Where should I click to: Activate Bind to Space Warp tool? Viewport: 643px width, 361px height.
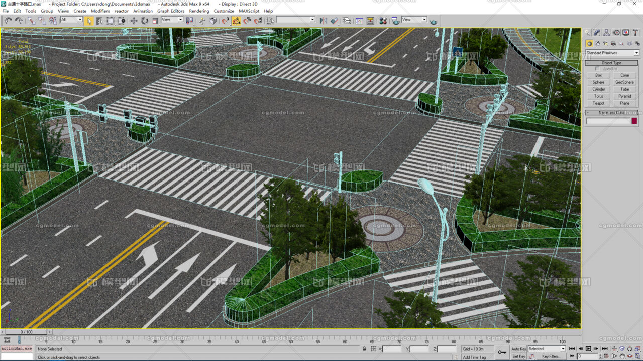53,21
